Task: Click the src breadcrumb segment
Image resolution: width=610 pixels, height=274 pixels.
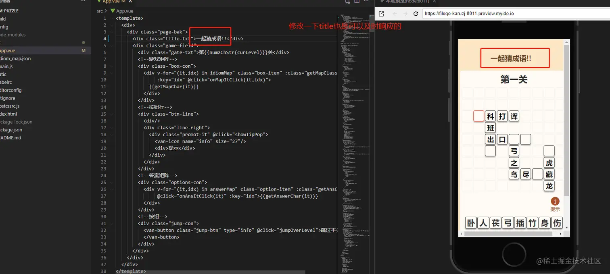Action: point(100,11)
